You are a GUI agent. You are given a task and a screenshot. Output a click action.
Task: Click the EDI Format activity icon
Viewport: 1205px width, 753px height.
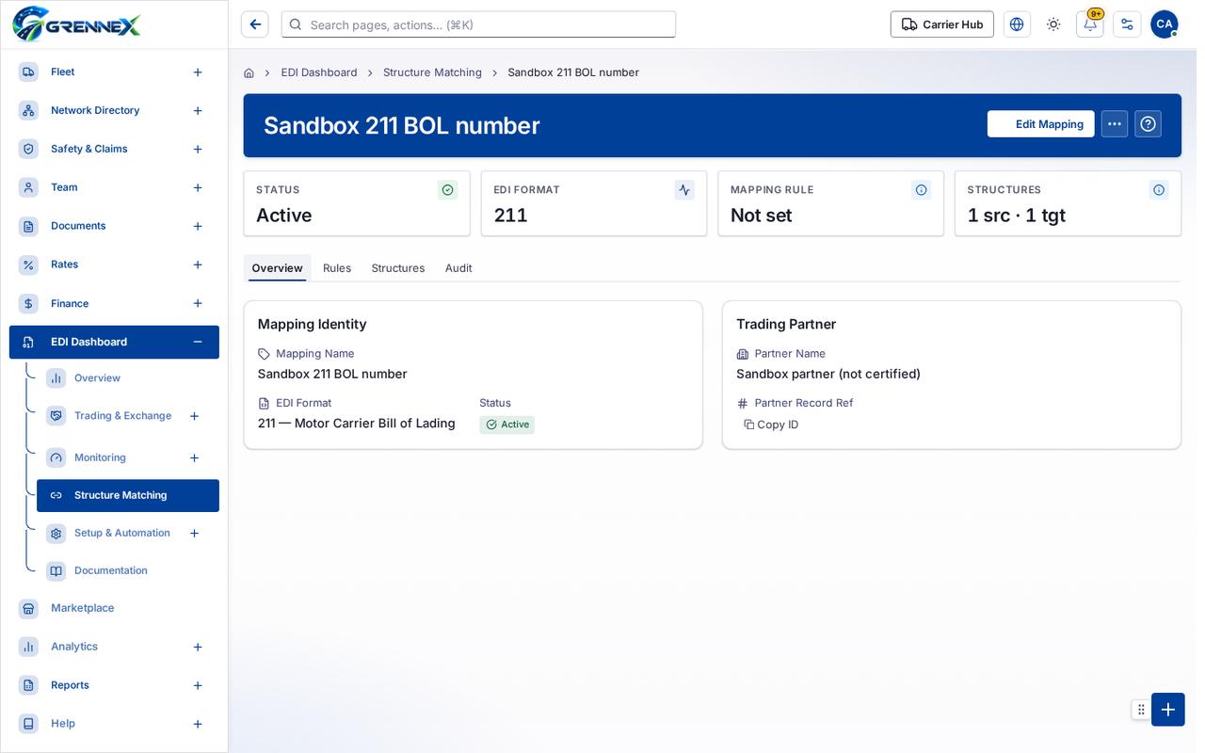click(x=684, y=190)
